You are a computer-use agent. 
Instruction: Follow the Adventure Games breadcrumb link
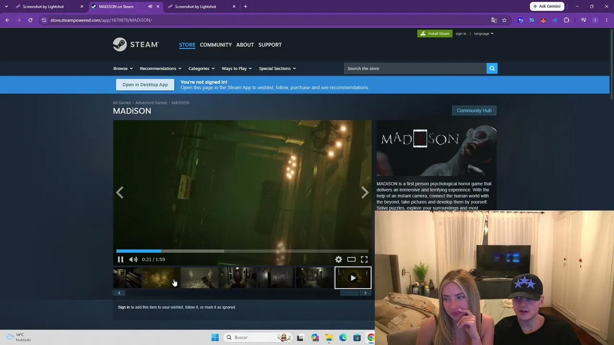151,103
